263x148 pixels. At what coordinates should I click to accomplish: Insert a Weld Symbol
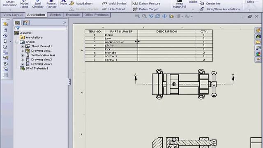click(114, 4)
